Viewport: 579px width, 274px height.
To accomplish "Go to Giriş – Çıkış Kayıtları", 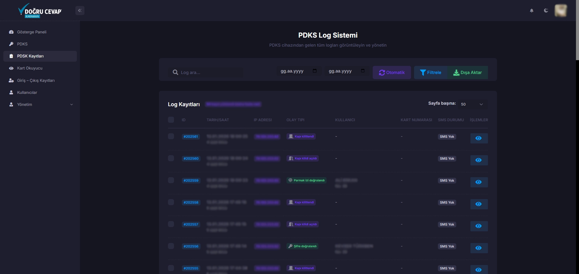I will [x=36, y=80].
